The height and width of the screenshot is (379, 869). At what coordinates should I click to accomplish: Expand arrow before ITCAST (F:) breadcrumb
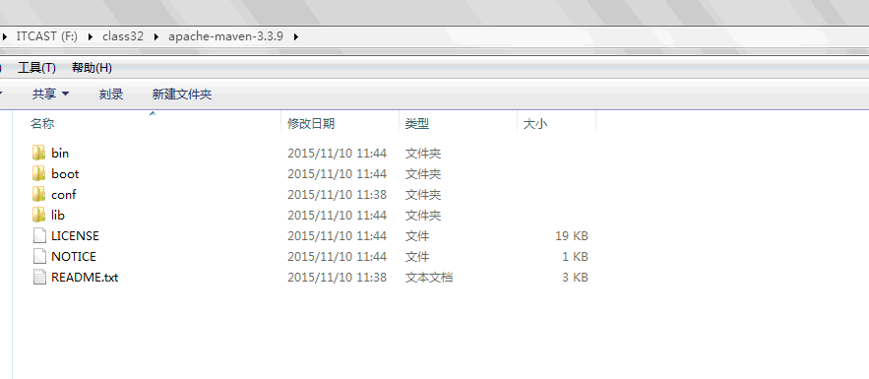point(5,36)
